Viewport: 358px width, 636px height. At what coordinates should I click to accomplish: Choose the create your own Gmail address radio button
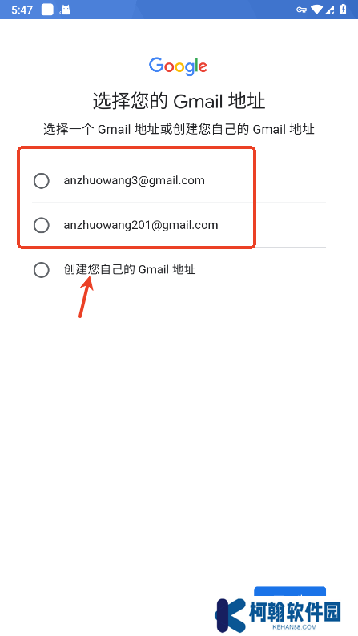pyautogui.click(x=42, y=270)
